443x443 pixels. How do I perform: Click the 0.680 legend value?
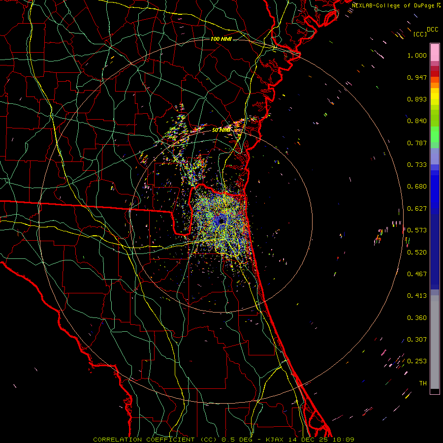(417, 187)
